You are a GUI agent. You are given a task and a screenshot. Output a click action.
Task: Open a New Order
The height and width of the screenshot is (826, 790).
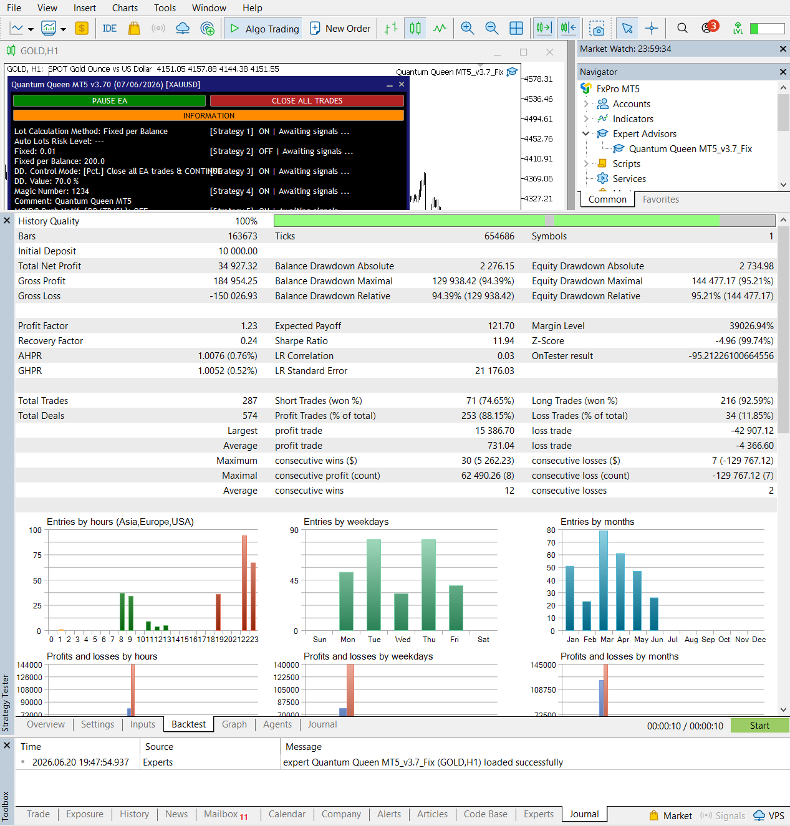point(340,28)
